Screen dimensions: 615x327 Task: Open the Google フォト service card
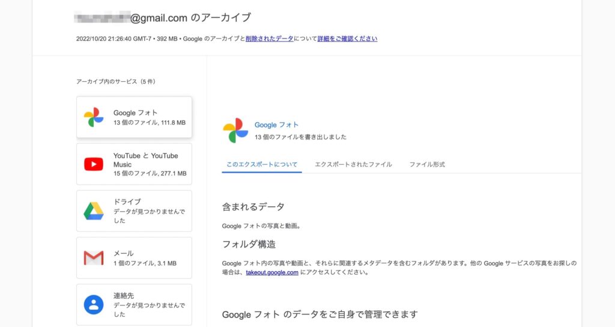(134, 117)
